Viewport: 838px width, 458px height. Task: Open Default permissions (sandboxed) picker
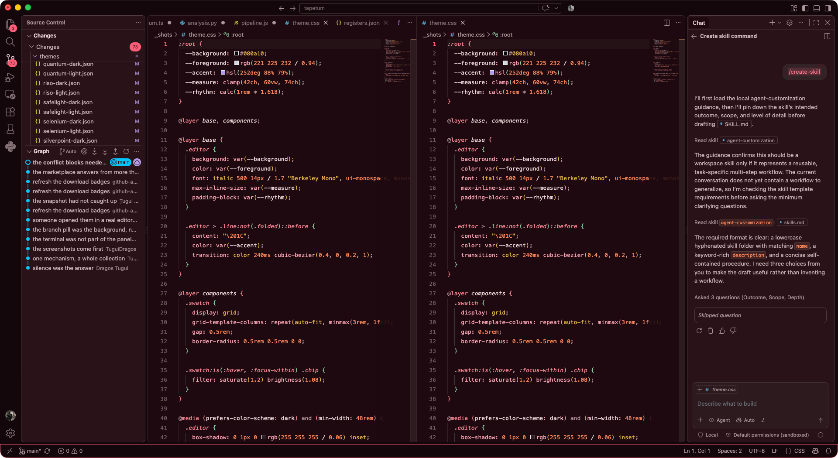pyautogui.click(x=767, y=435)
